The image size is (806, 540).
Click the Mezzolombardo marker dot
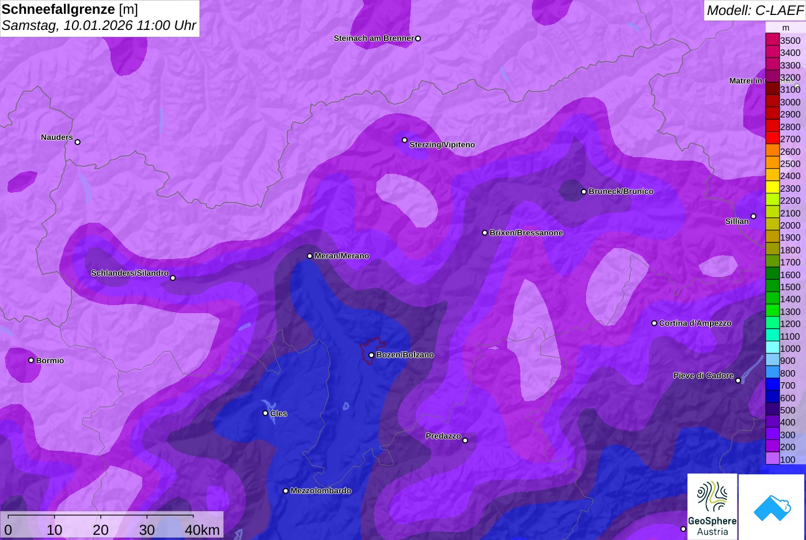(x=286, y=491)
